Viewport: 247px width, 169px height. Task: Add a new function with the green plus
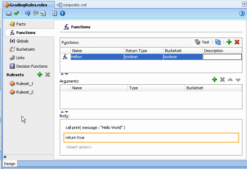pyautogui.click(x=229, y=42)
